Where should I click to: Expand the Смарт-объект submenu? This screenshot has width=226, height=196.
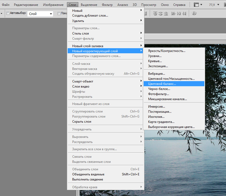105,81
